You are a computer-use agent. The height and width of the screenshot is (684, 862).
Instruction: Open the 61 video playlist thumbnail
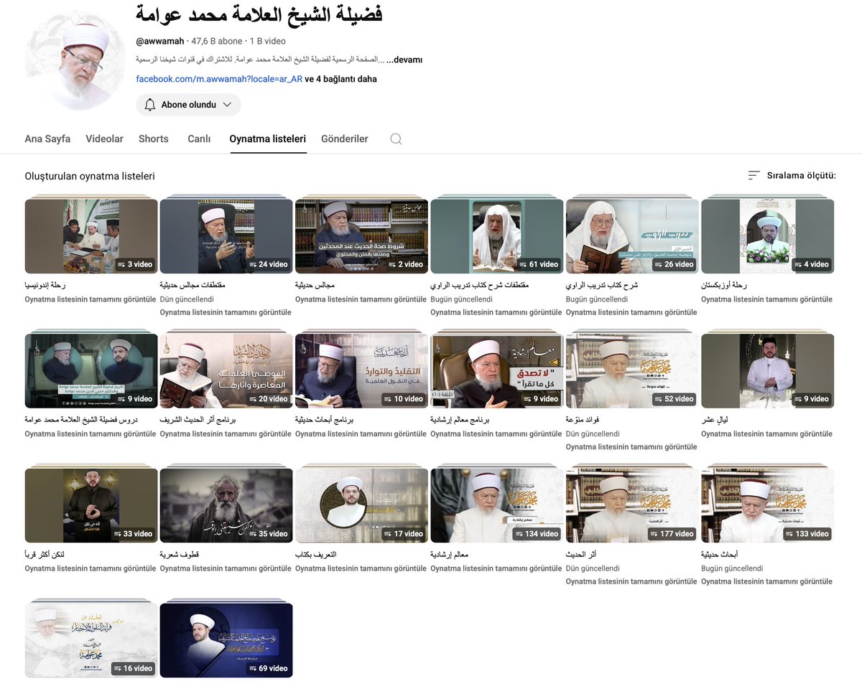coord(497,236)
